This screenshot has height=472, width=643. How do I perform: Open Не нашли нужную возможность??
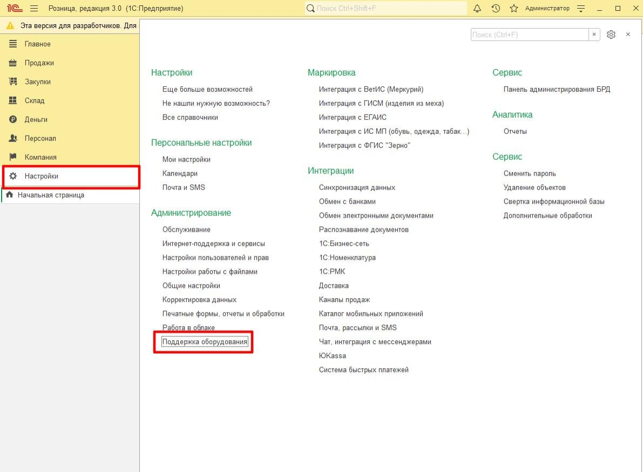[x=216, y=103]
